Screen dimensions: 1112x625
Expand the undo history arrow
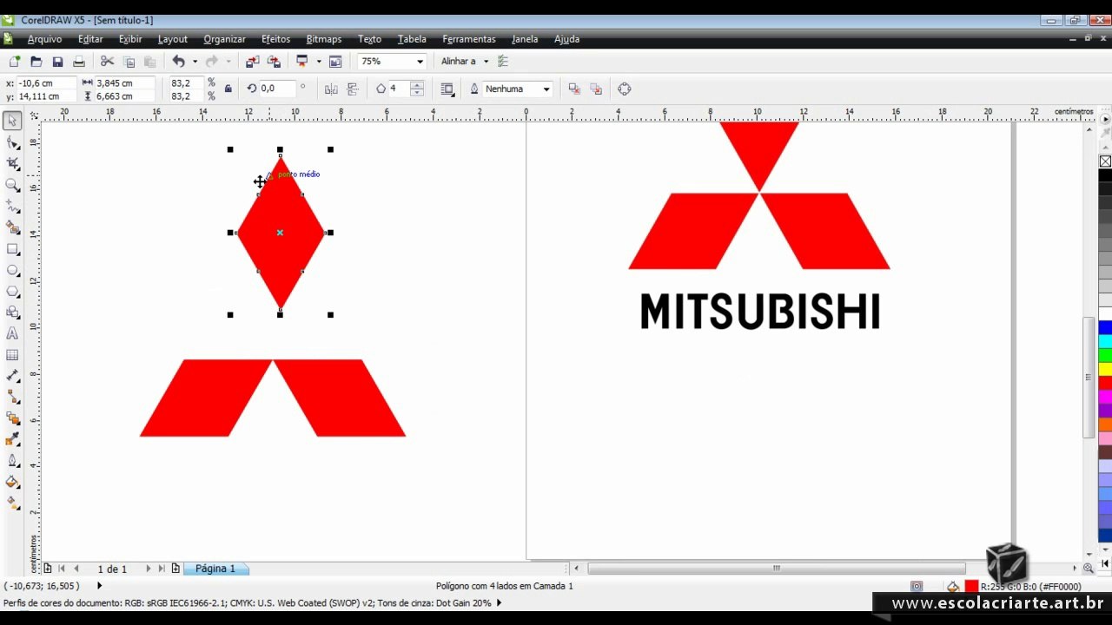(x=195, y=62)
